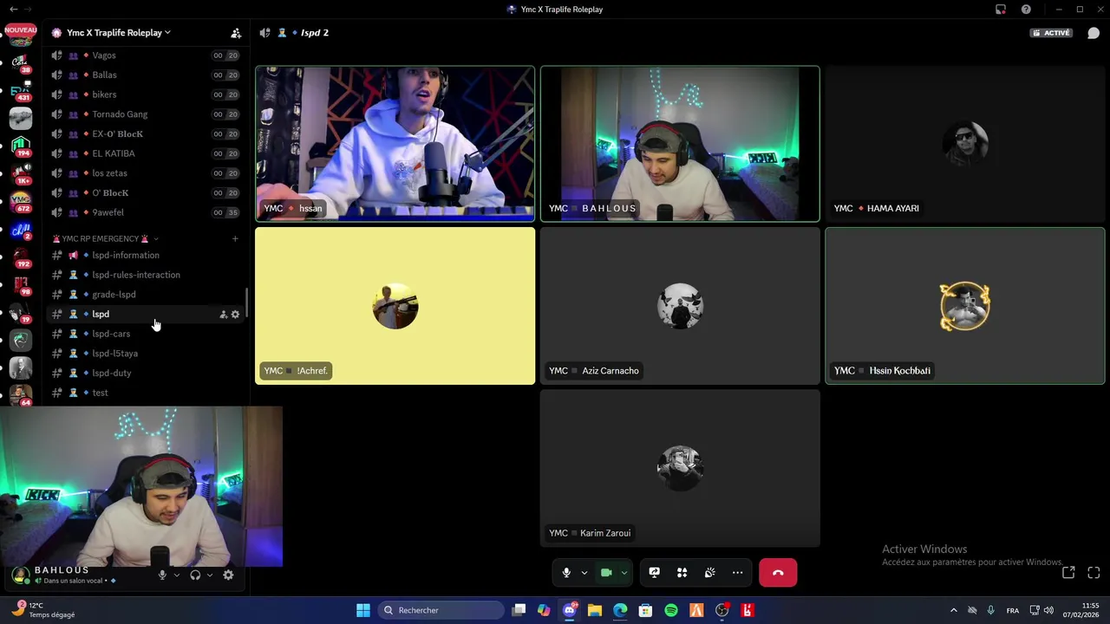Disconnect from the voice call
The height and width of the screenshot is (624, 1110).
[x=778, y=573]
